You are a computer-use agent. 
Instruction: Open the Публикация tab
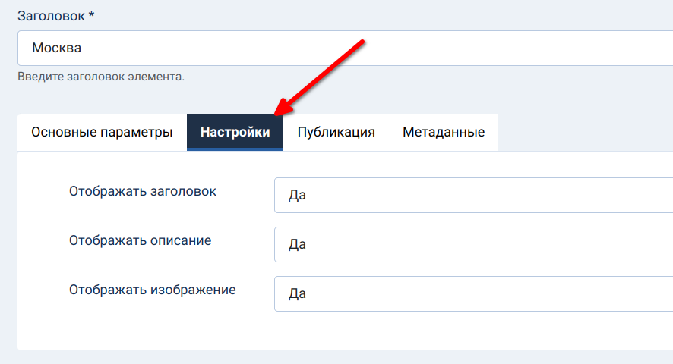[x=336, y=132]
